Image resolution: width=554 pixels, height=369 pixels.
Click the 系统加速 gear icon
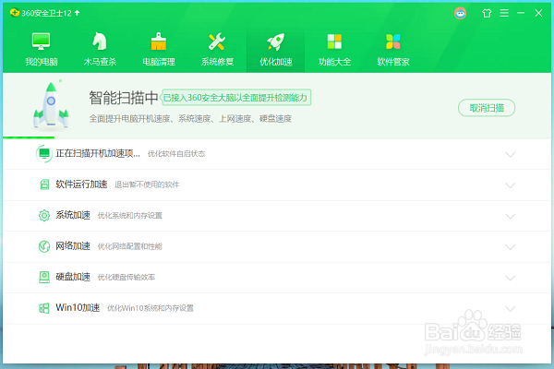click(x=44, y=215)
